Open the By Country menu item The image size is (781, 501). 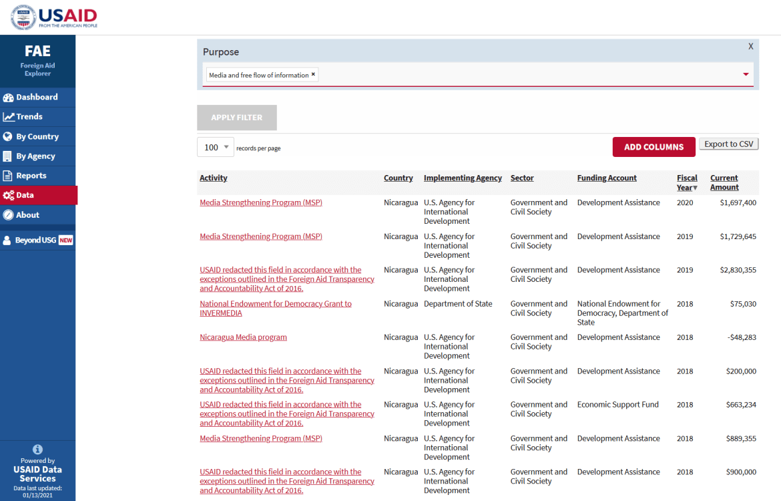pyautogui.click(x=38, y=136)
